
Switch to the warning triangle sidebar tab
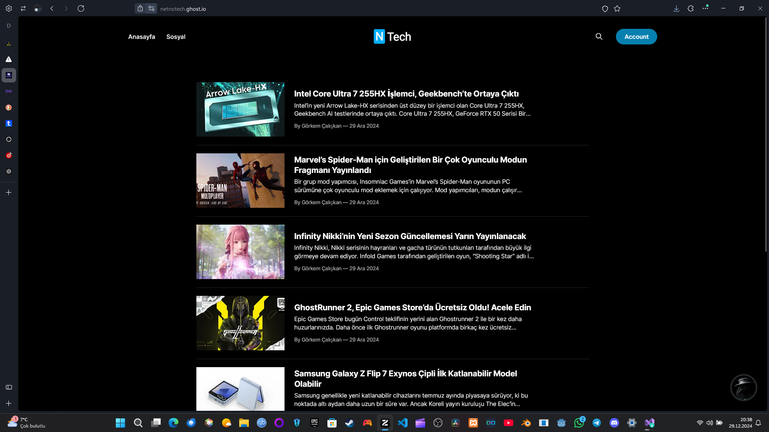point(9,59)
